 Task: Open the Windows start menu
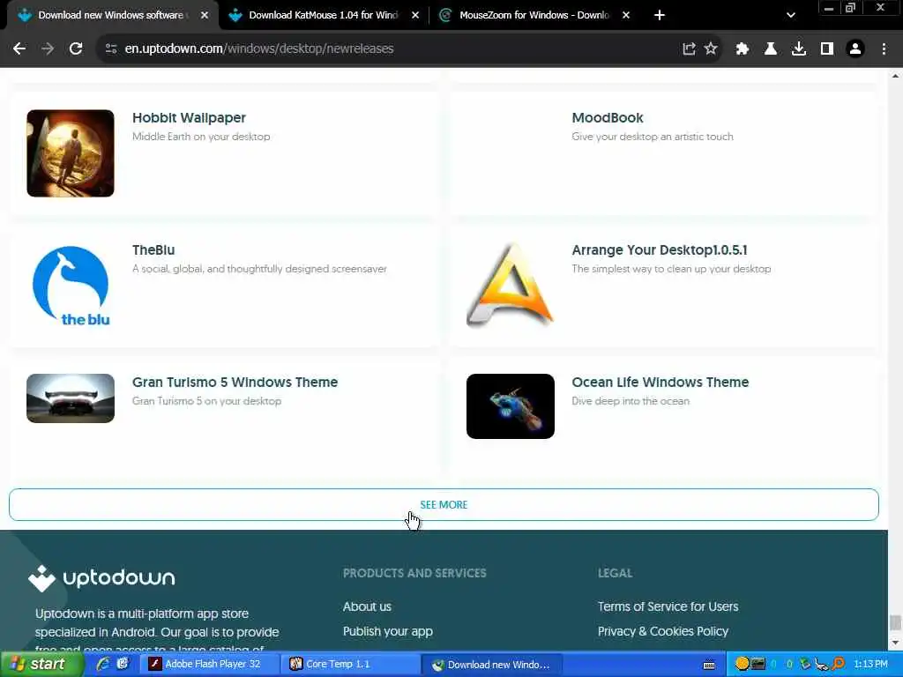click(41, 665)
